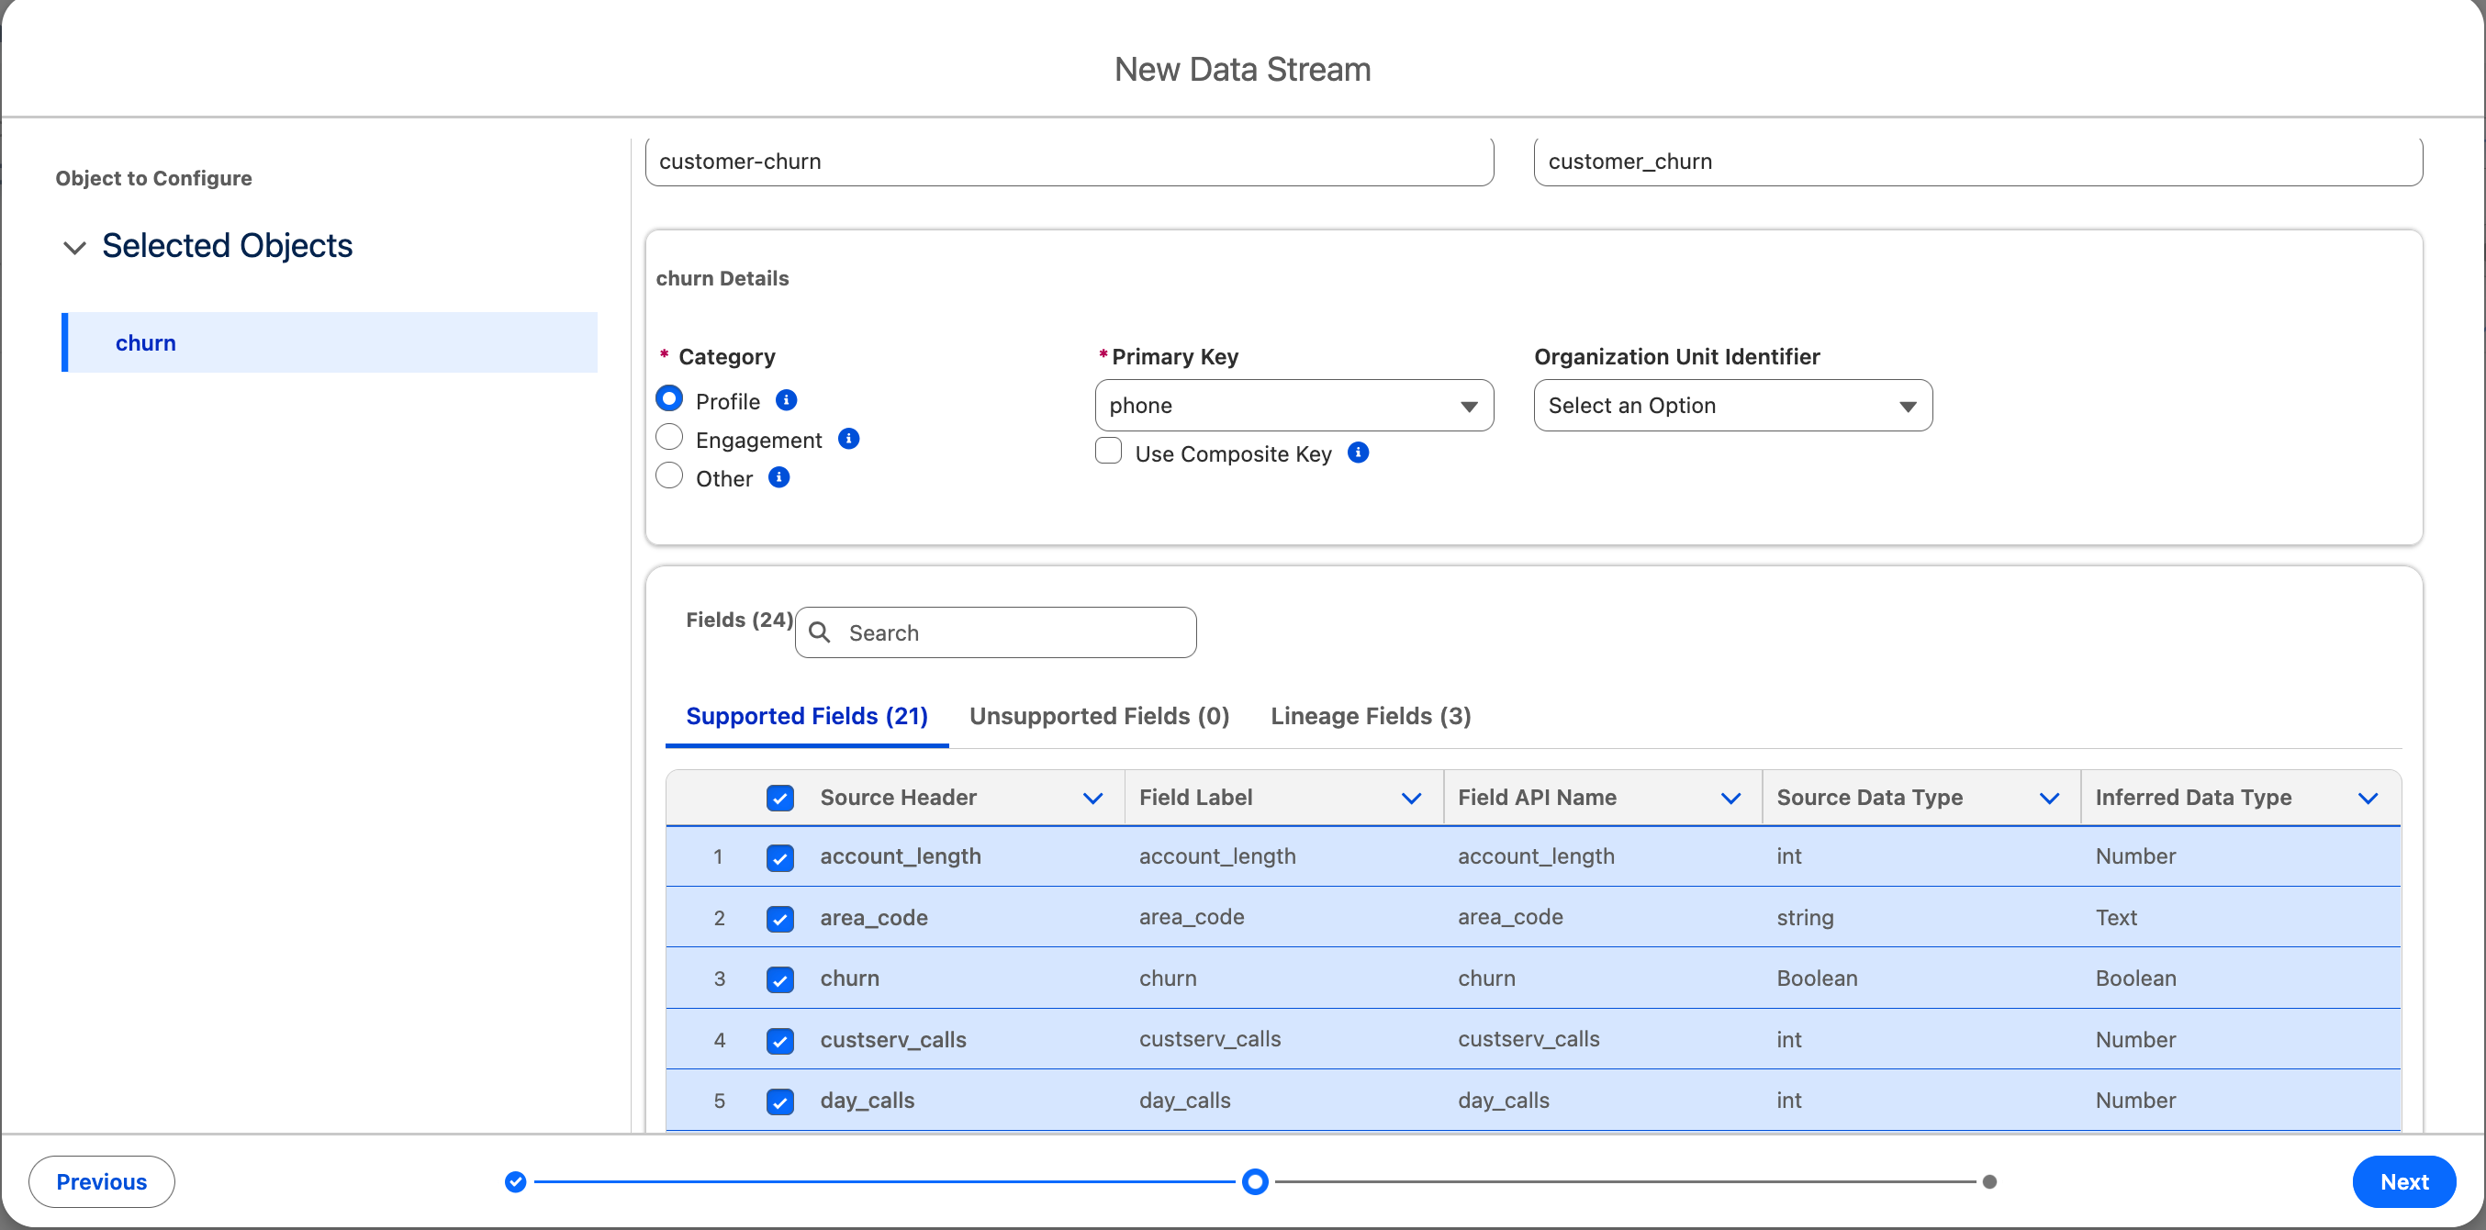Click the area_code Field API Name cell

pos(1602,917)
